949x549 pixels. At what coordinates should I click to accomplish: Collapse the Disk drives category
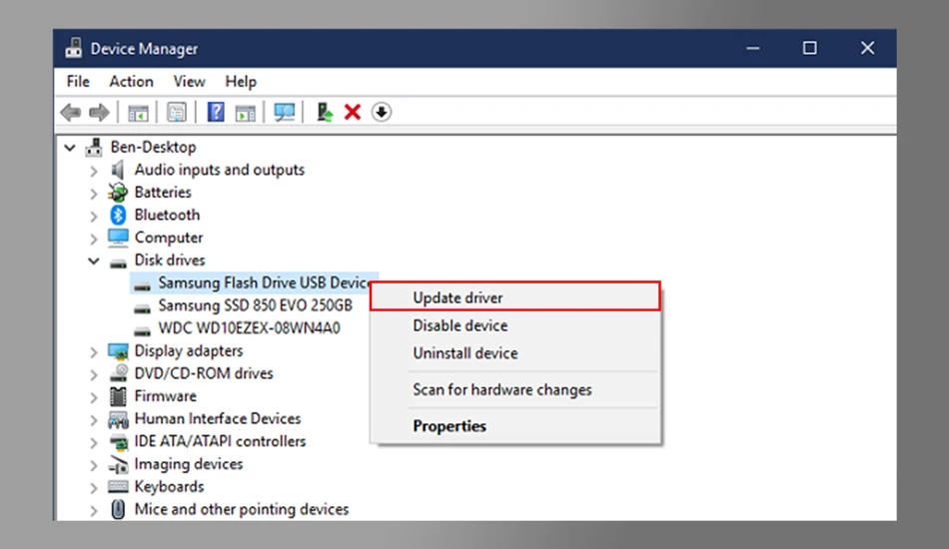click(94, 262)
